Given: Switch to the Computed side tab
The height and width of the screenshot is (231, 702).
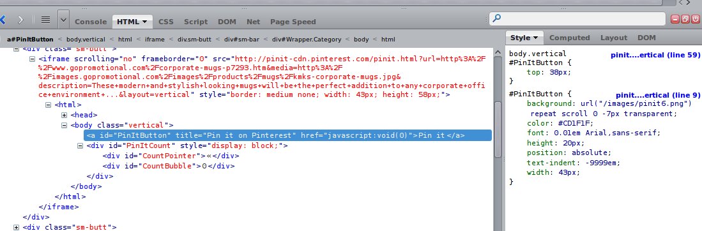Looking at the screenshot, I should (x=570, y=38).
